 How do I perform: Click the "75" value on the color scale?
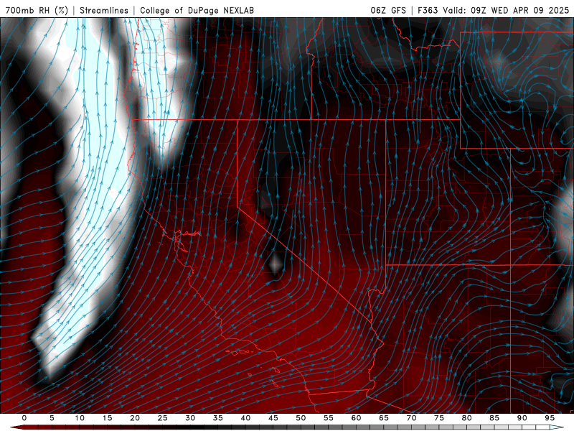[439, 418]
